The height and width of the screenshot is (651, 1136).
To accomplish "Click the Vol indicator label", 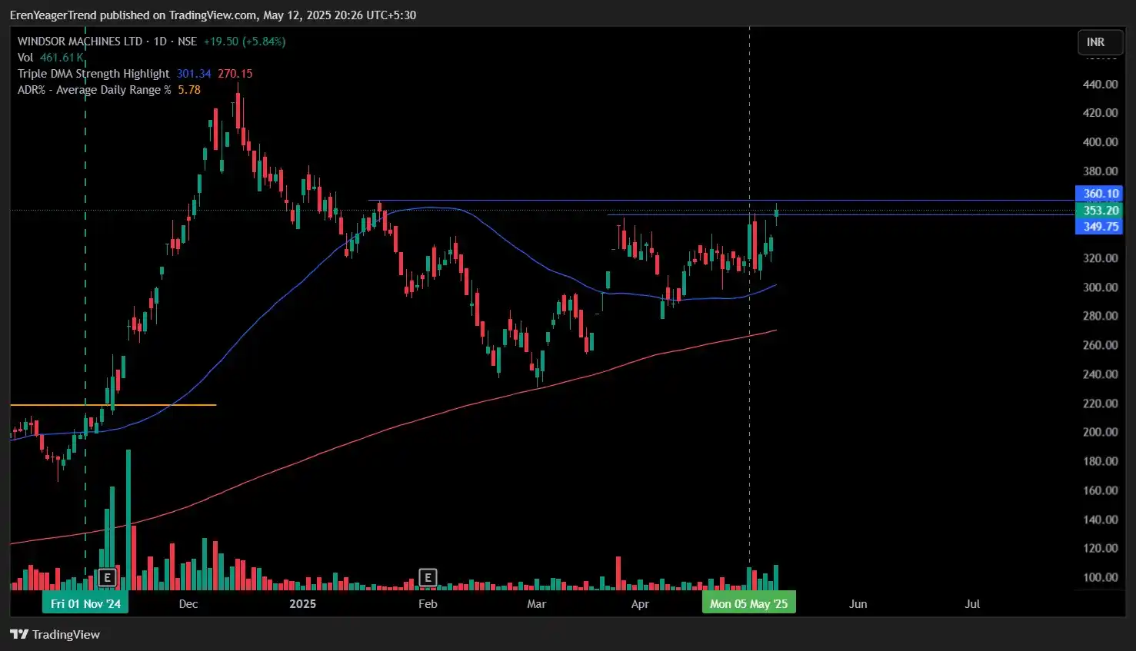I will point(25,58).
